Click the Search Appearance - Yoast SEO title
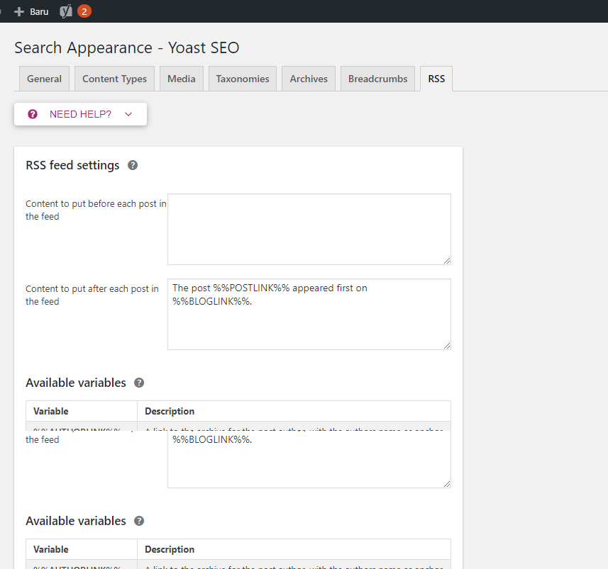This screenshot has width=608, height=569. pos(127,48)
